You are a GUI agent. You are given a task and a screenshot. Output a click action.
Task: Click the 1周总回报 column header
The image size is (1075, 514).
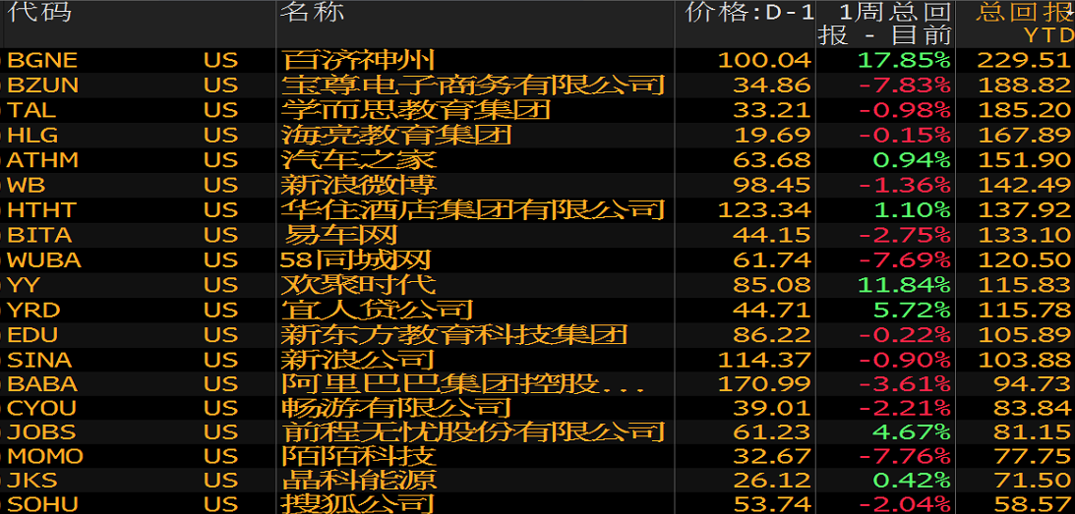tap(886, 24)
